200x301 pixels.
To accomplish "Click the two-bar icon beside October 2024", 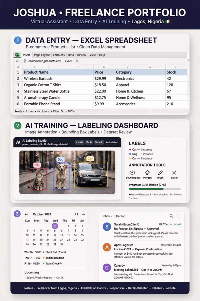I will click(76, 214).
